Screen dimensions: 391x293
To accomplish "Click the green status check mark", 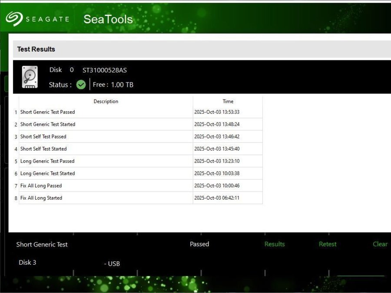I will [x=81, y=85].
